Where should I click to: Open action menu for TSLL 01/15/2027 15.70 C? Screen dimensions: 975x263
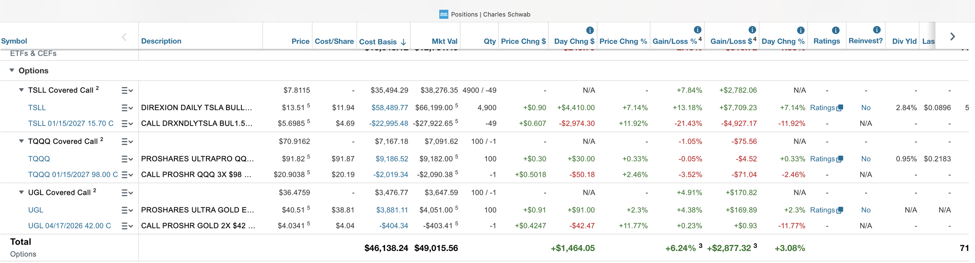[127, 124]
